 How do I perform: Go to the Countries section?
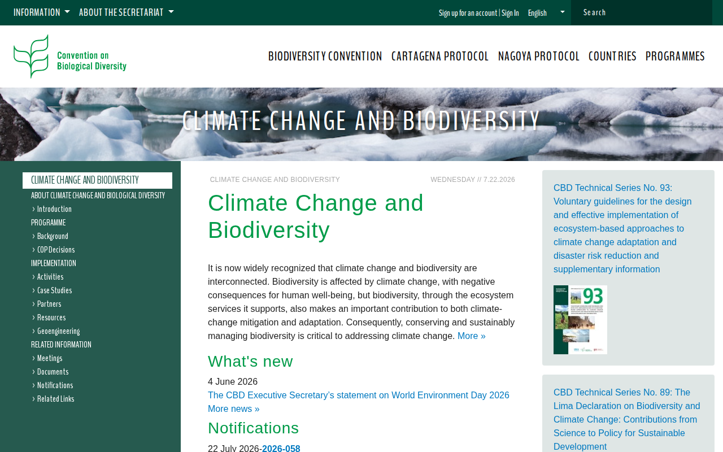(612, 56)
